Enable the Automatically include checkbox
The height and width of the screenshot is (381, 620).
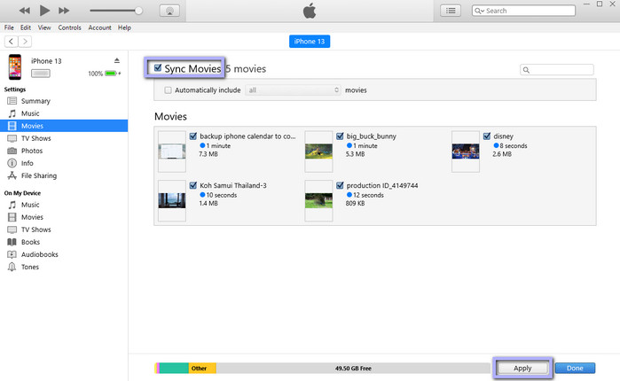click(x=168, y=90)
